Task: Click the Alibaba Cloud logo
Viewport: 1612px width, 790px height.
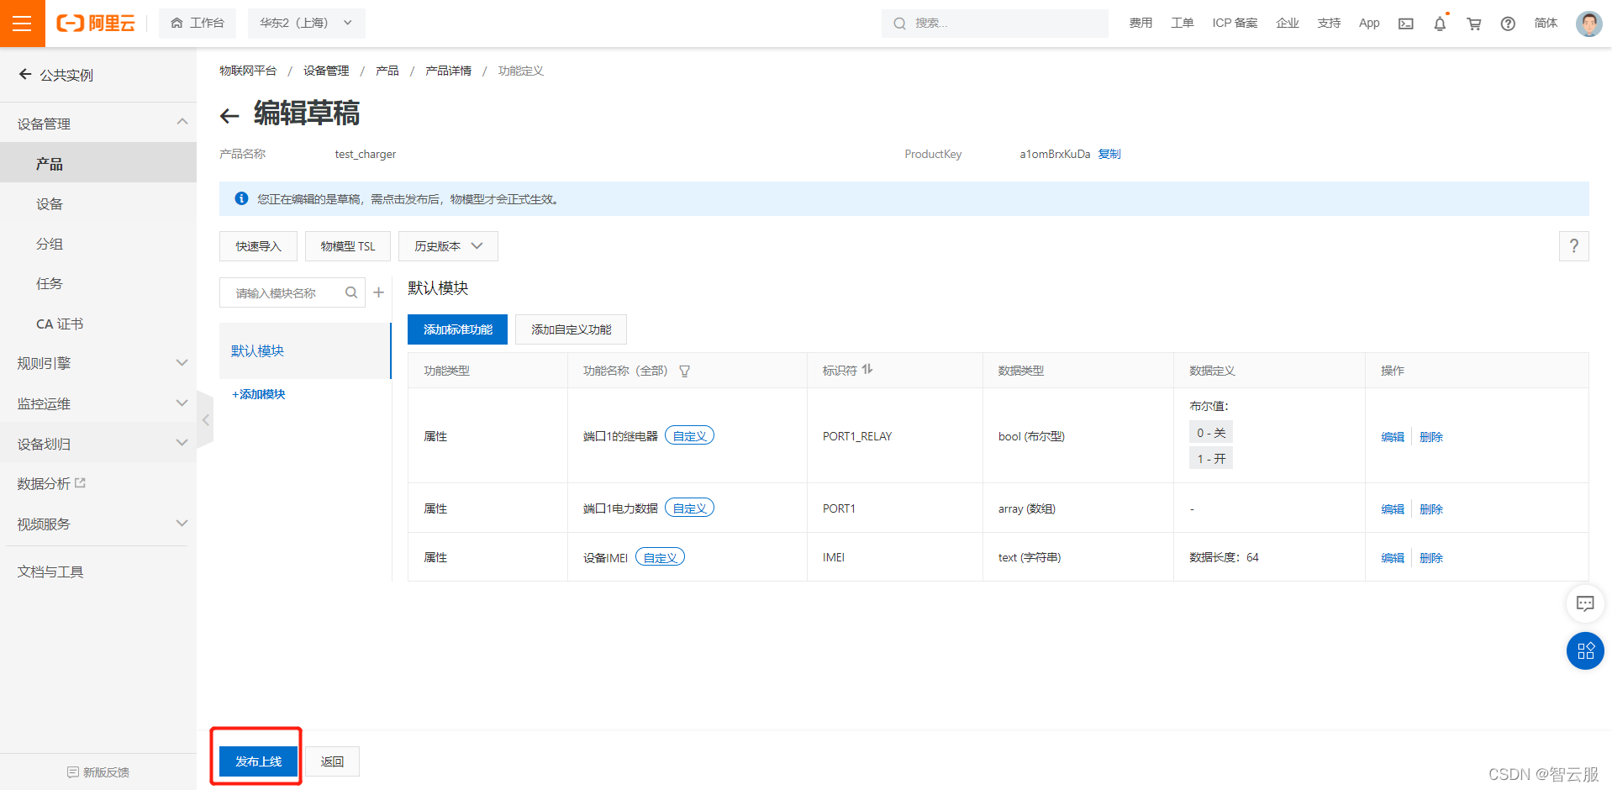Action: coord(96,24)
